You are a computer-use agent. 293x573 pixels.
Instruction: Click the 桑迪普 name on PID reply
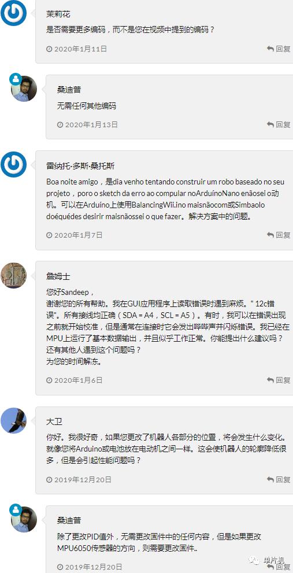[69, 520]
